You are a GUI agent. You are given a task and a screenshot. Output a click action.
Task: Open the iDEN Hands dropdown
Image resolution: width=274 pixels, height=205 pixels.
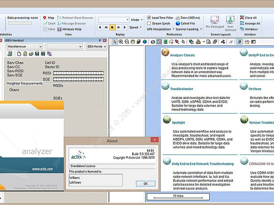point(96,47)
